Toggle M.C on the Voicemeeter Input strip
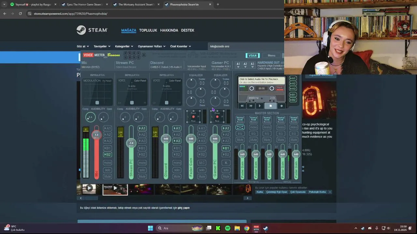417x234 pixels. (x=202, y=163)
